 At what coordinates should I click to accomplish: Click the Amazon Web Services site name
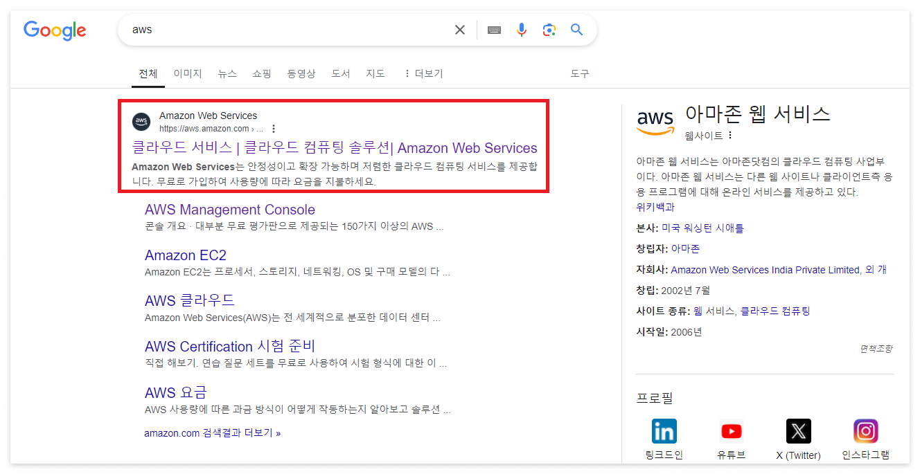point(208,116)
